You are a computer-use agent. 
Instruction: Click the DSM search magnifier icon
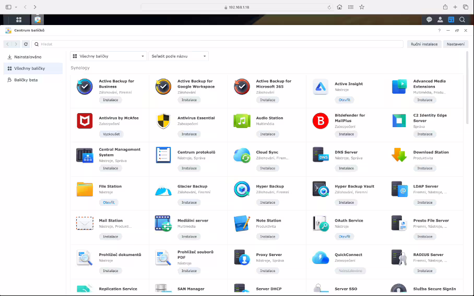462,20
